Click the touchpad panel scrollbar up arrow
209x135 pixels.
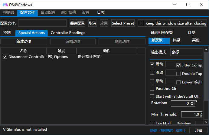click(206, 50)
